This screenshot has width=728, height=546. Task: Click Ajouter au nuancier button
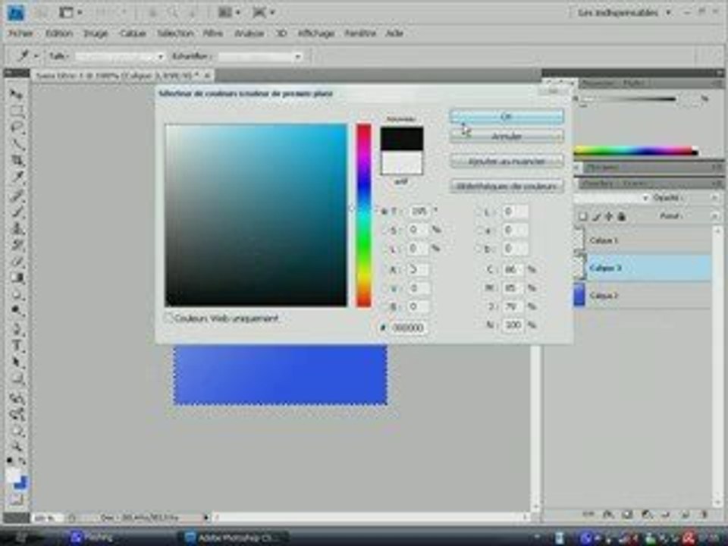pyautogui.click(x=507, y=162)
